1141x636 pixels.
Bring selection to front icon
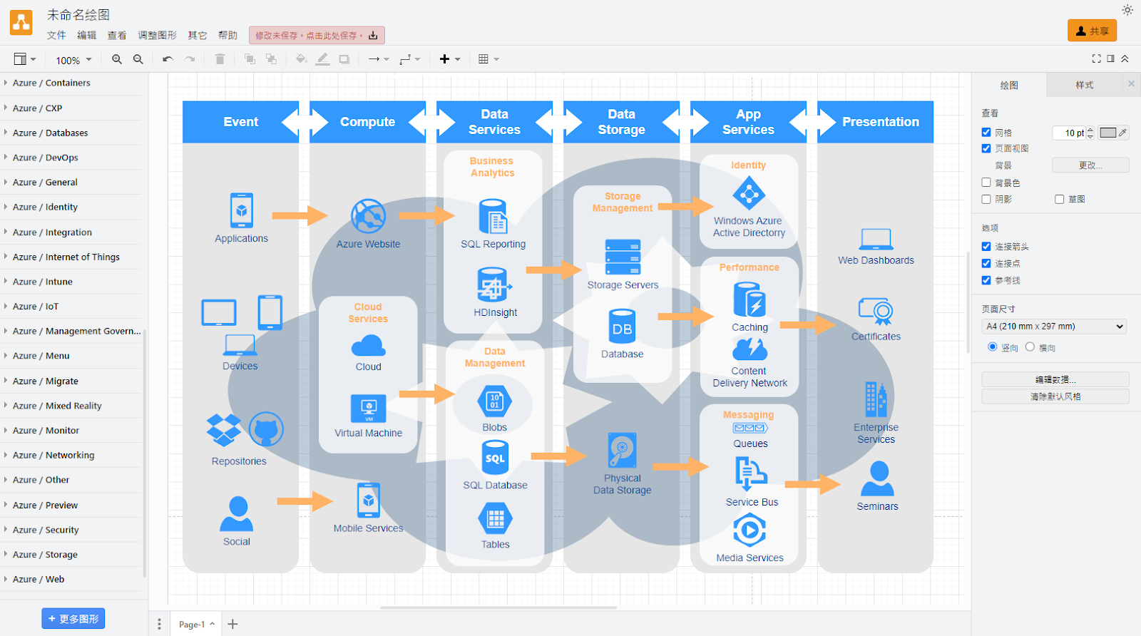[x=250, y=59]
